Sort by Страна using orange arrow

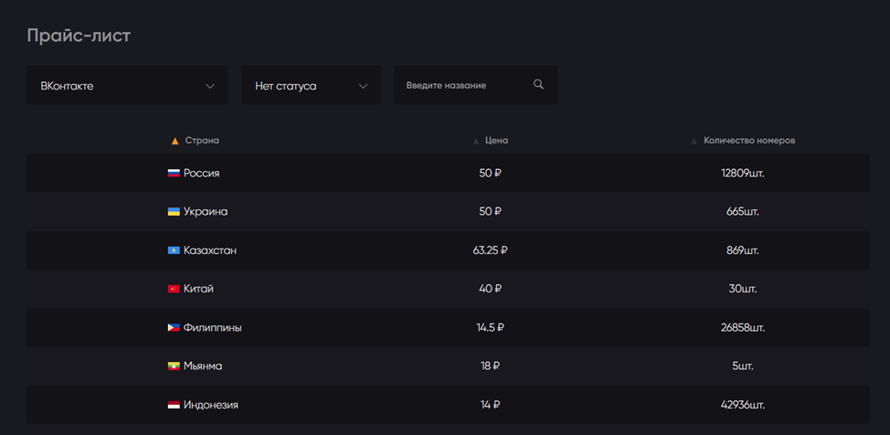point(175,141)
